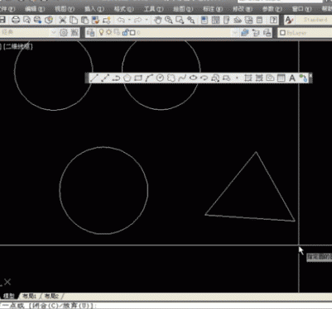Open the Standard text style dropdown
The image size is (332, 309).
(314, 20)
